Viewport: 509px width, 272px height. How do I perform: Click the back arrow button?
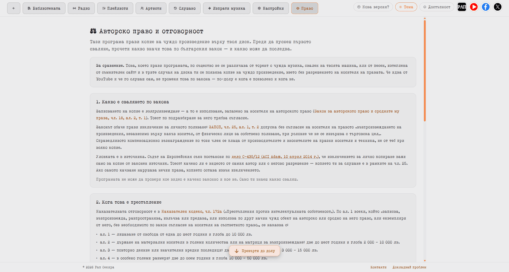(14, 8)
